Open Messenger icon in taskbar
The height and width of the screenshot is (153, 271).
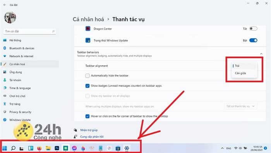[74, 148]
